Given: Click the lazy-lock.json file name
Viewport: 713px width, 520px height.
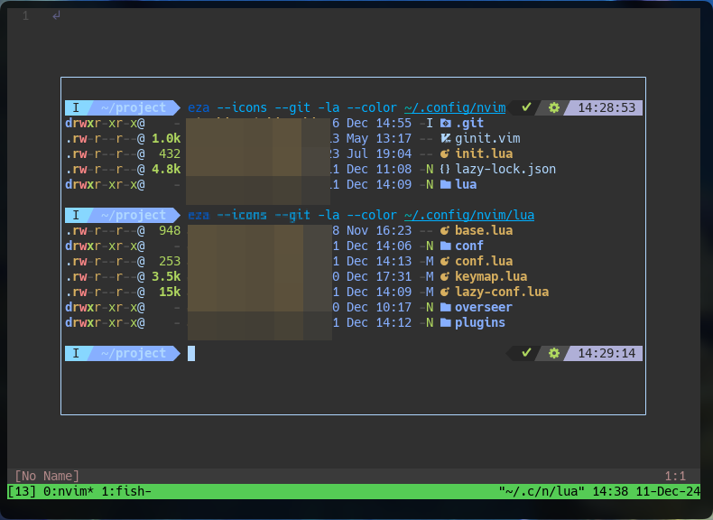Looking at the screenshot, I should (505, 169).
